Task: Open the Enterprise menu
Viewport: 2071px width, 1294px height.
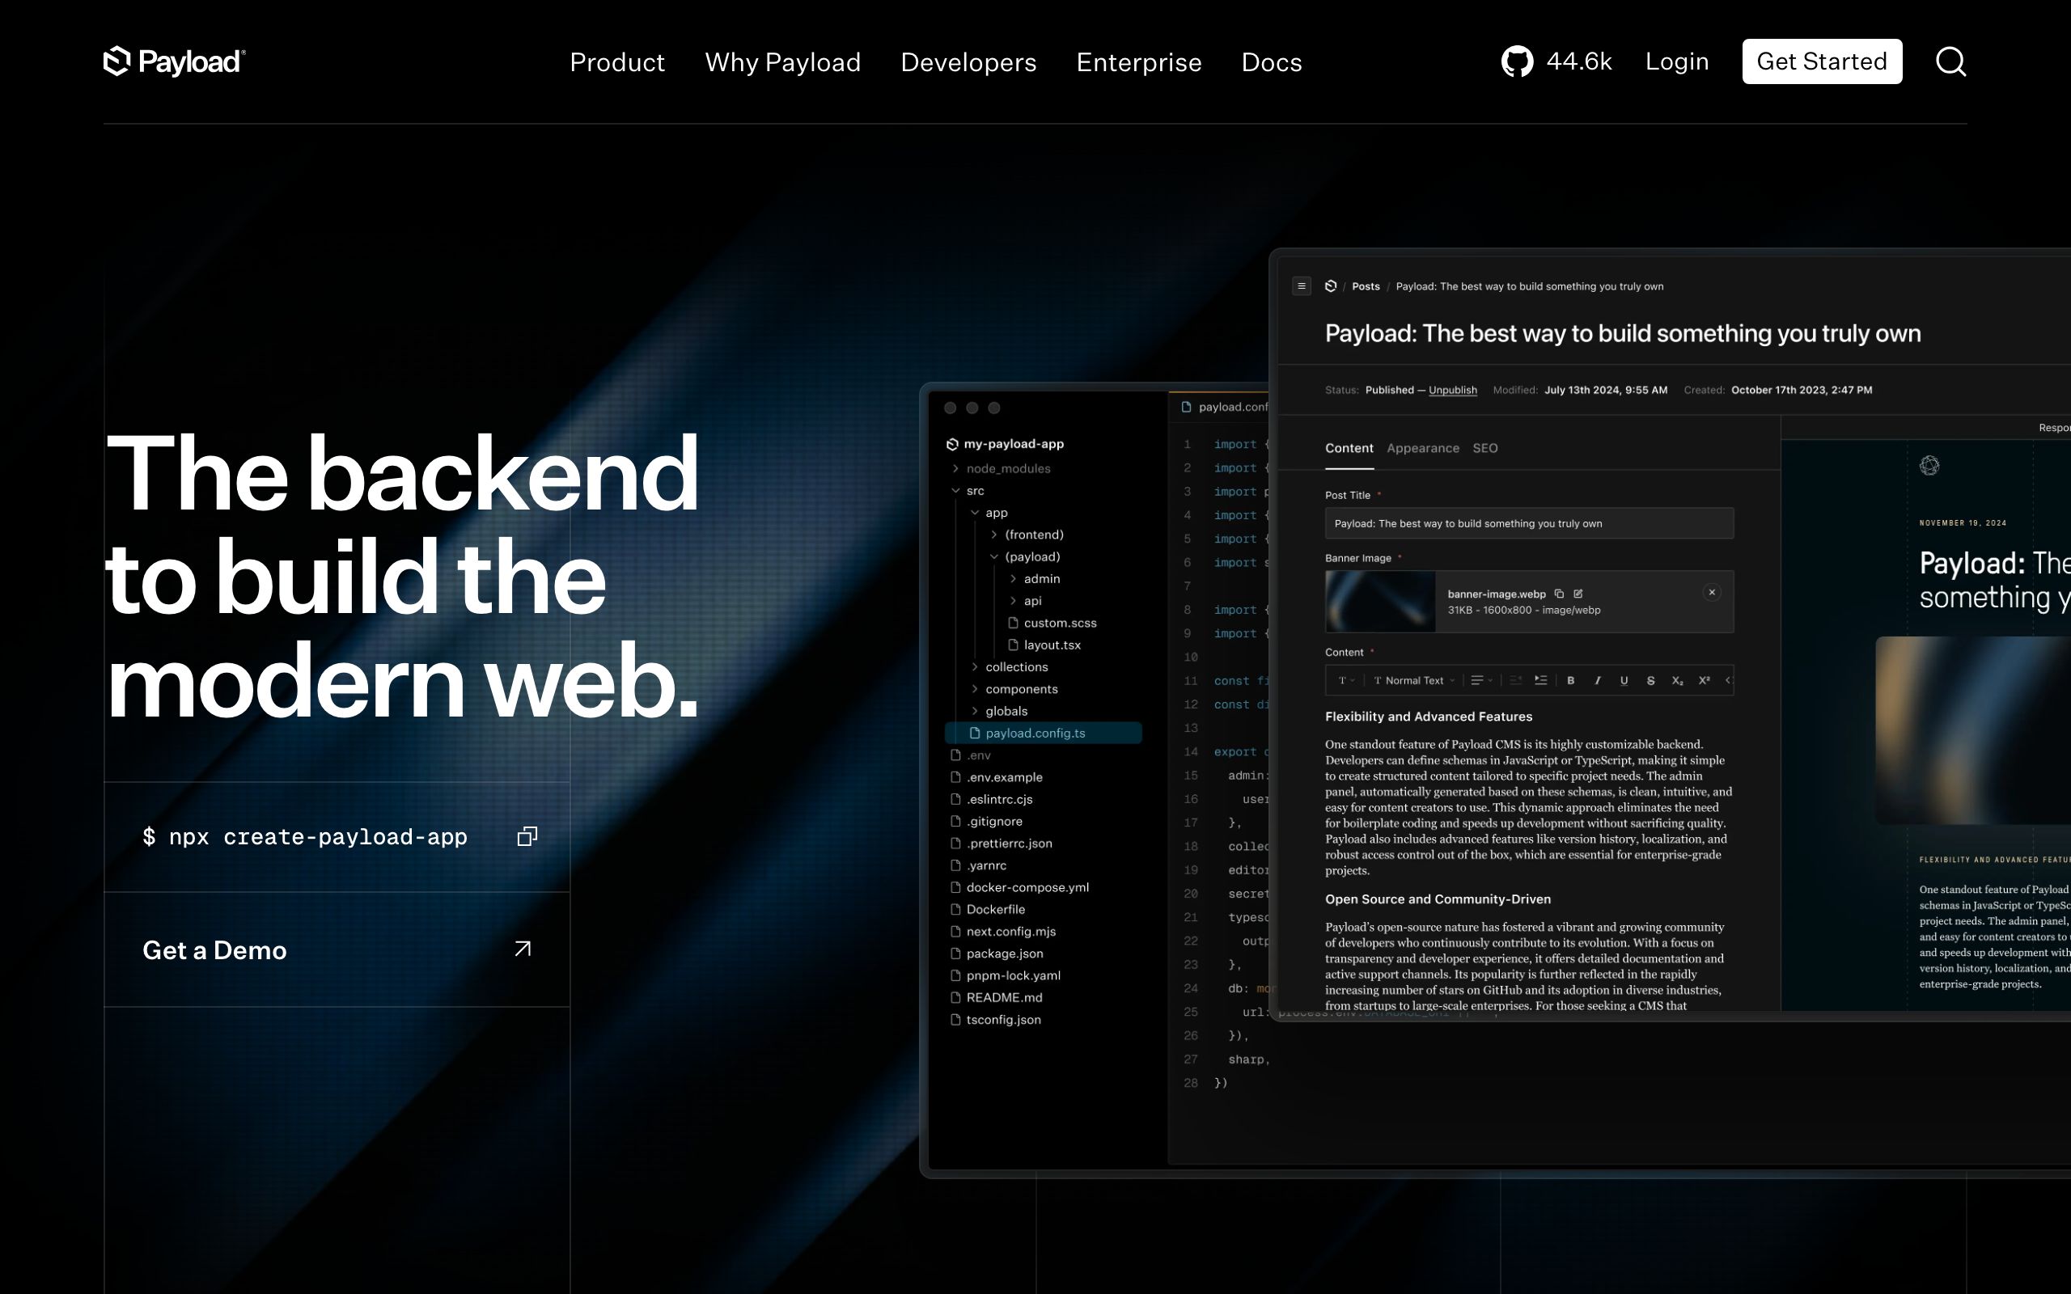Action: pyautogui.click(x=1138, y=61)
